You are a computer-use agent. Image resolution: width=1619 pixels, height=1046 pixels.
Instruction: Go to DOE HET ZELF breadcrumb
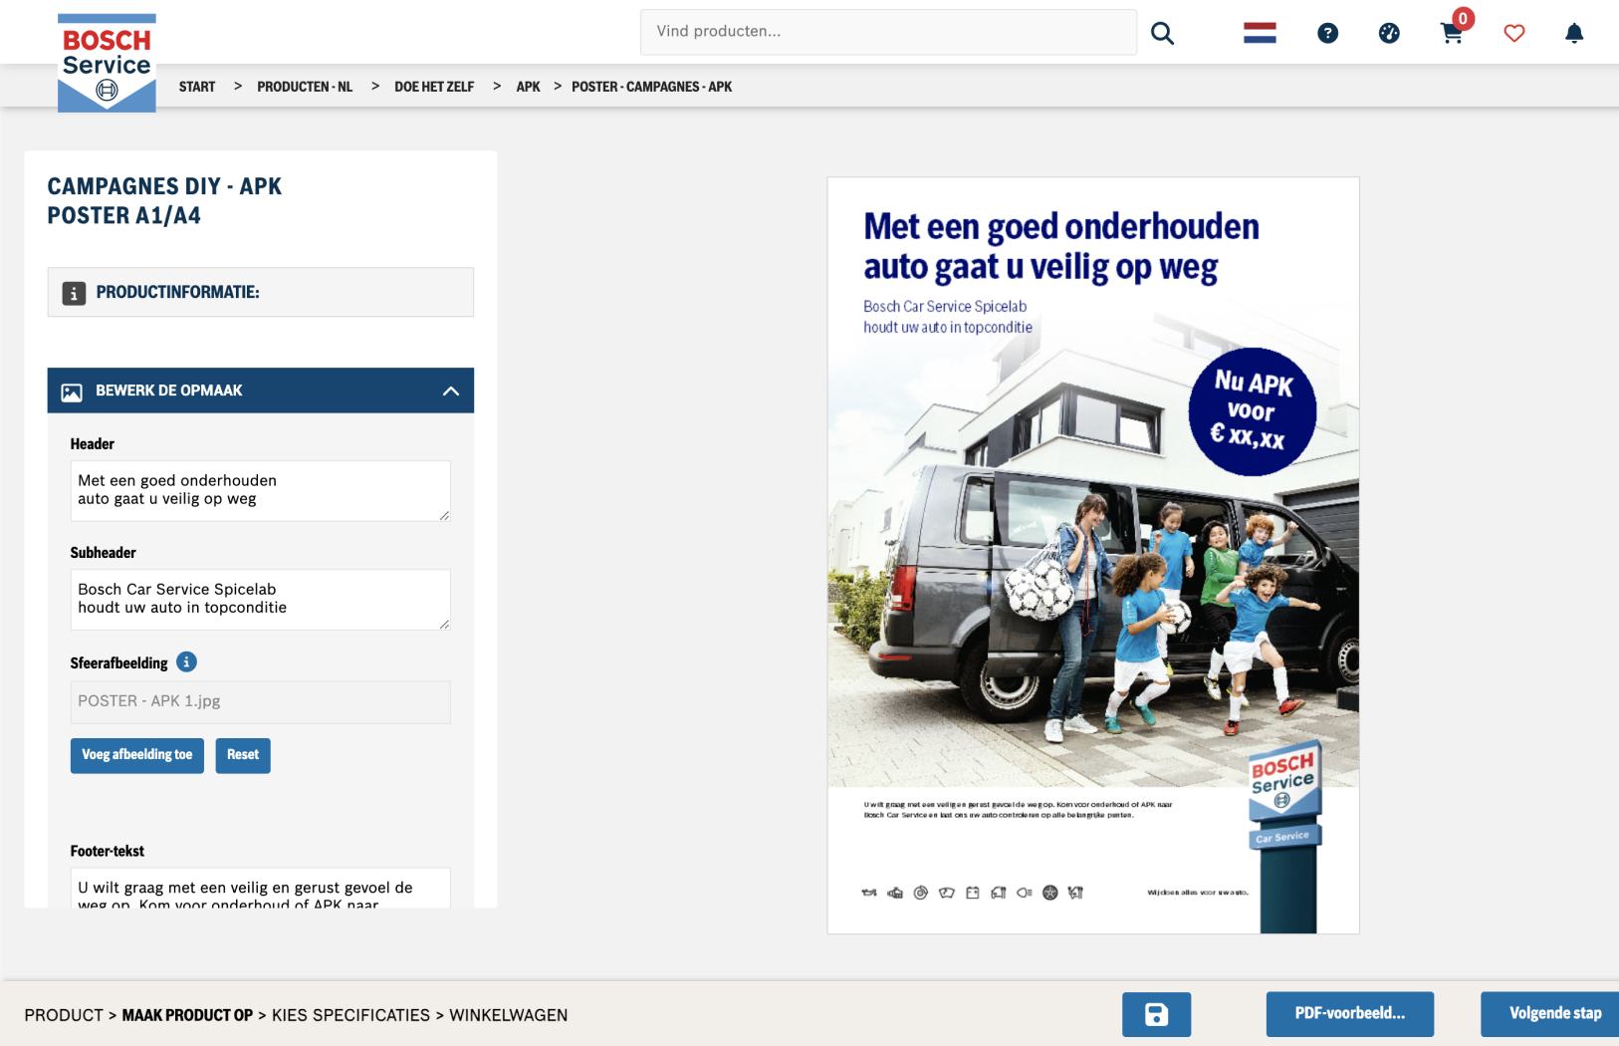click(434, 87)
